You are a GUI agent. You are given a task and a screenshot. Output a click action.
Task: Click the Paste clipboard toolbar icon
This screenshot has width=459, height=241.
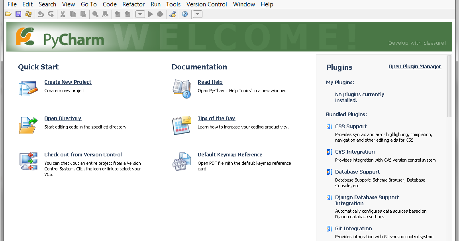coord(83,14)
